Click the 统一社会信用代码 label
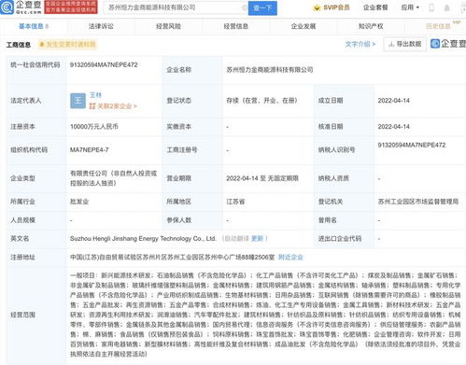466x365 pixels. (x=35, y=65)
